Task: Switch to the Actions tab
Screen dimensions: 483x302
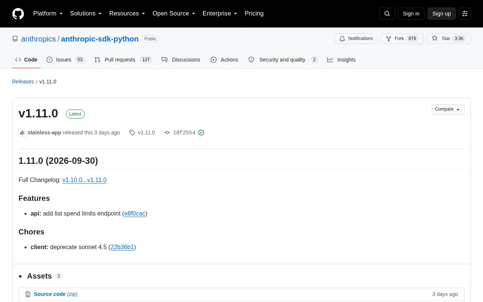Action: [x=224, y=60]
